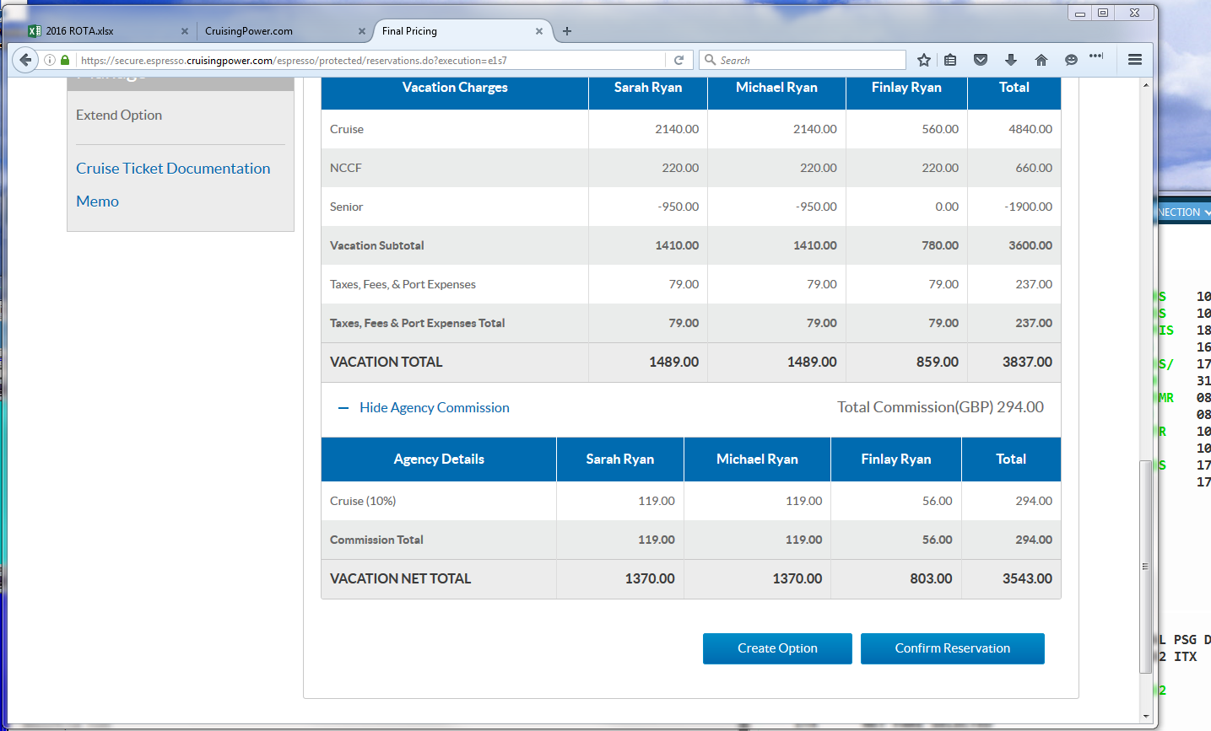Close the CruisingPower.com tab

[x=362, y=31]
